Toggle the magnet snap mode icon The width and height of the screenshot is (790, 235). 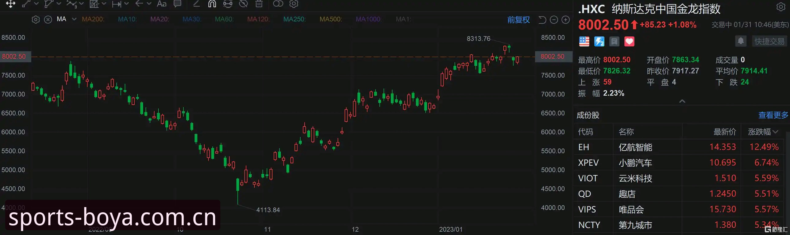click(x=212, y=4)
